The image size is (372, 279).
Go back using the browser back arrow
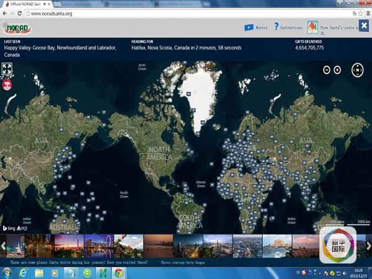coord(4,13)
